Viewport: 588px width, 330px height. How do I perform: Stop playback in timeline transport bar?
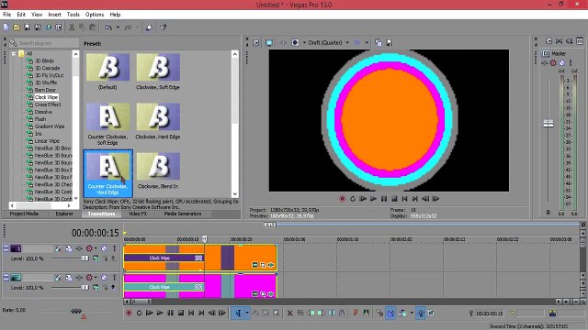[x=181, y=313]
